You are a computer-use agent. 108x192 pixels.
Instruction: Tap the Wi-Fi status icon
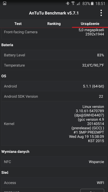[73, 4]
